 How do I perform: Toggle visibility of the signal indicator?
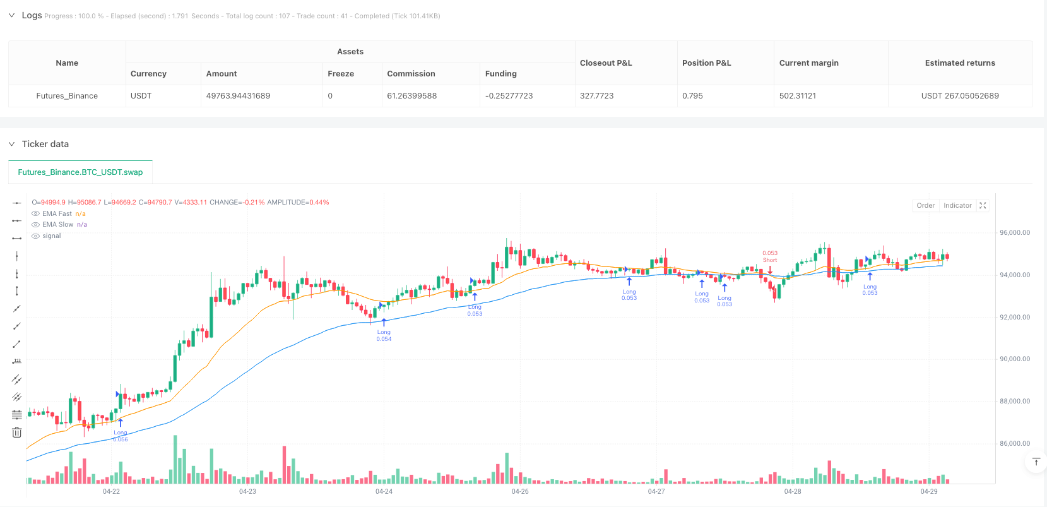(x=35, y=236)
